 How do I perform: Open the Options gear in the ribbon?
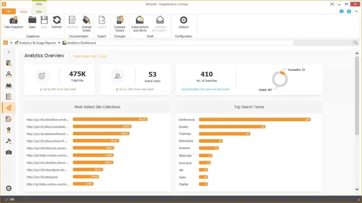pos(183,20)
